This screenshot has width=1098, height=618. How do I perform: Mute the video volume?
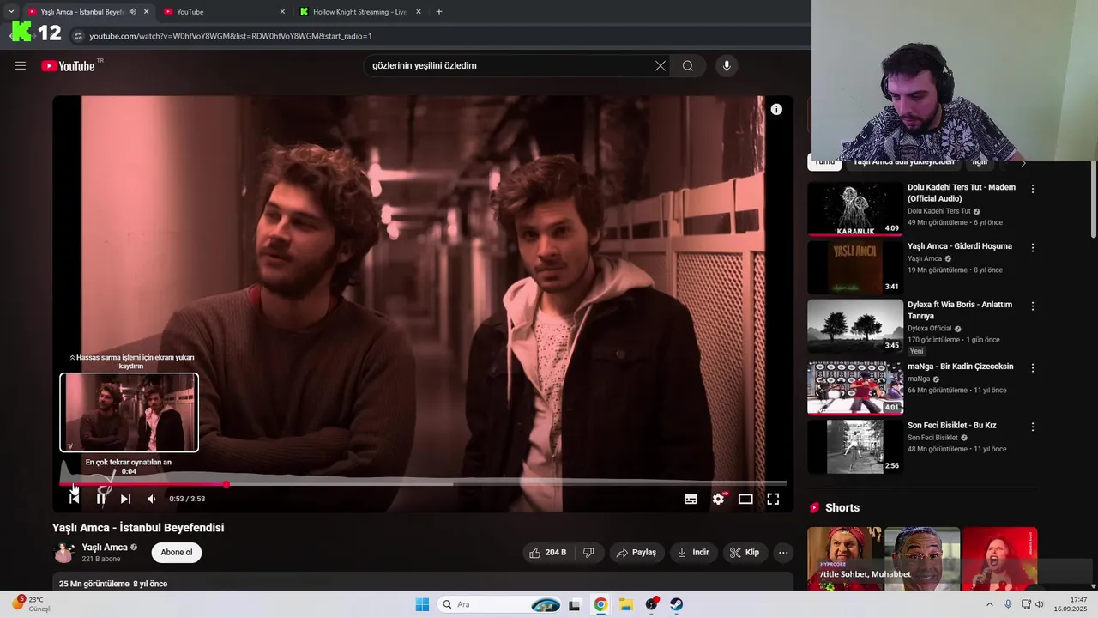[x=151, y=499]
